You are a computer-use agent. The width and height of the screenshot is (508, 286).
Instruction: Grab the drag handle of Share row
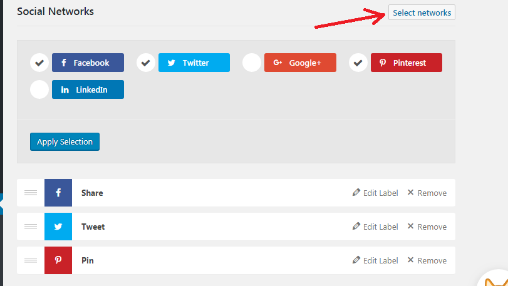coord(31,193)
